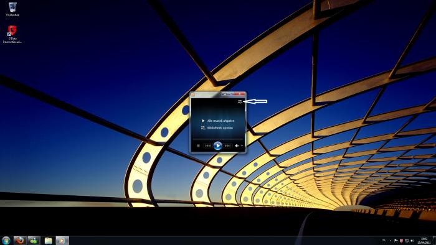Open Windows Explorer folder in taskbar

click(48, 240)
